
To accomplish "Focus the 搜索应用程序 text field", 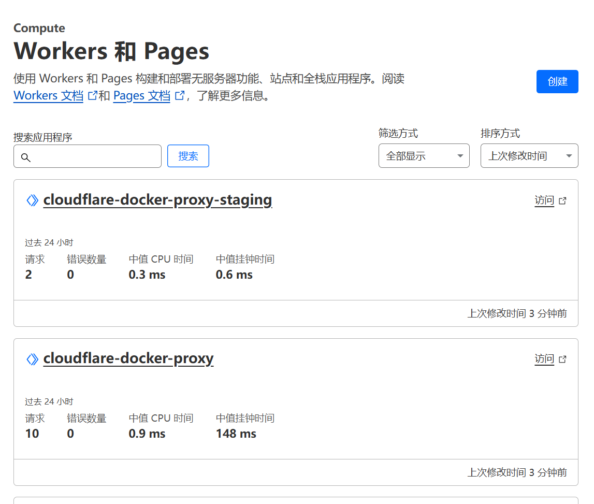I will [93, 156].
